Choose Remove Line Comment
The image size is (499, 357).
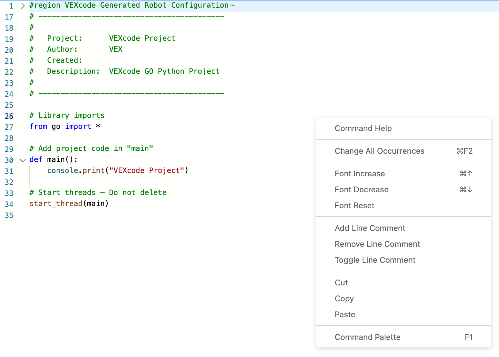click(377, 244)
